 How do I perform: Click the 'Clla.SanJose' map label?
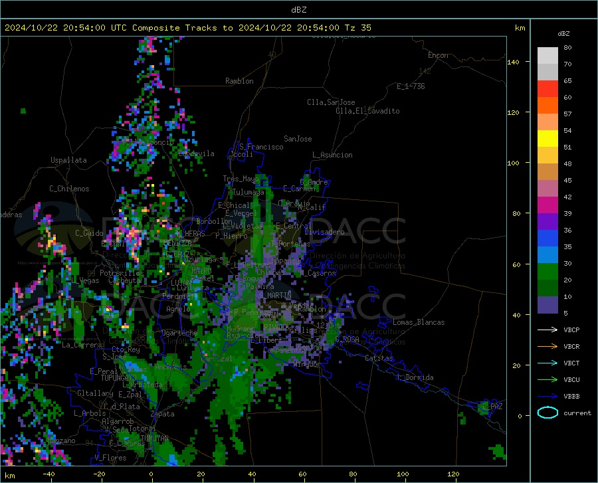click(x=331, y=102)
